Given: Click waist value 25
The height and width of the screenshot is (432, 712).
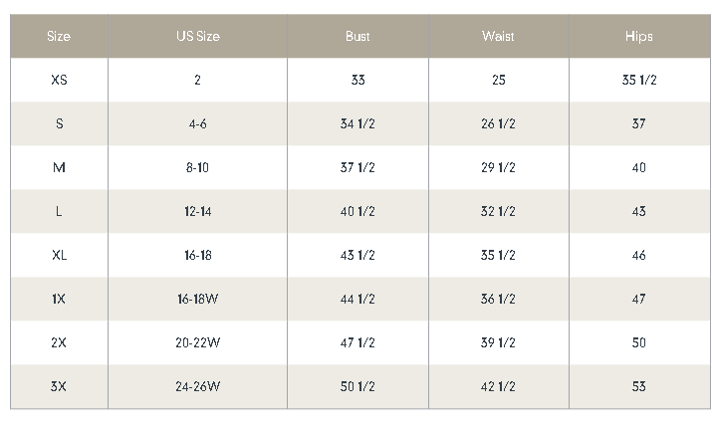Looking at the screenshot, I should (498, 81).
